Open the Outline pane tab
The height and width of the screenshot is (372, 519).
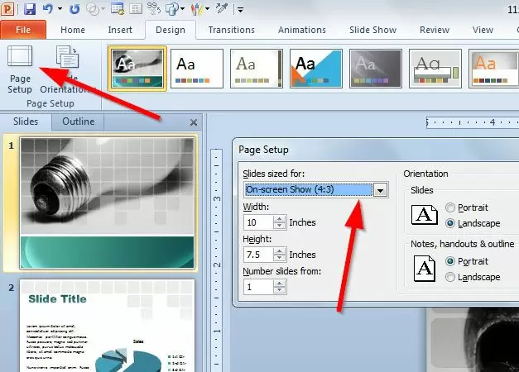(x=78, y=122)
